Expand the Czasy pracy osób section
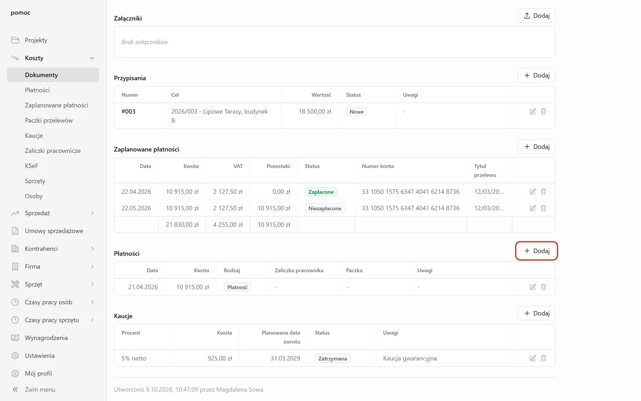Image resolution: width=641 pixels, height=401 pixels. tap(92, 302)
